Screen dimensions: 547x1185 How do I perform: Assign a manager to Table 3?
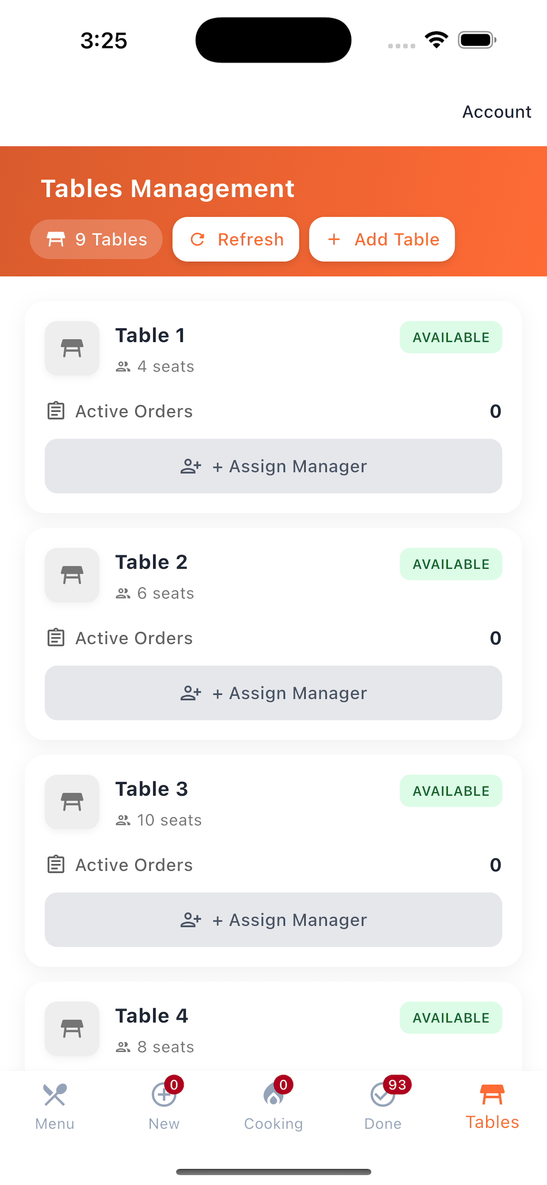pos(273,920)
